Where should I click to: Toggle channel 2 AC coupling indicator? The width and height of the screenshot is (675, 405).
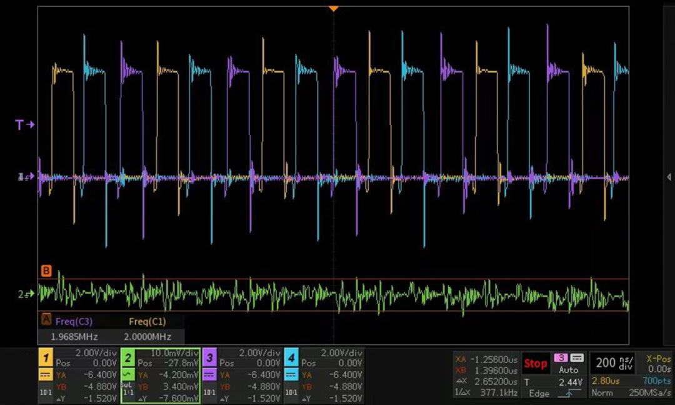click(x=127, y=374)
